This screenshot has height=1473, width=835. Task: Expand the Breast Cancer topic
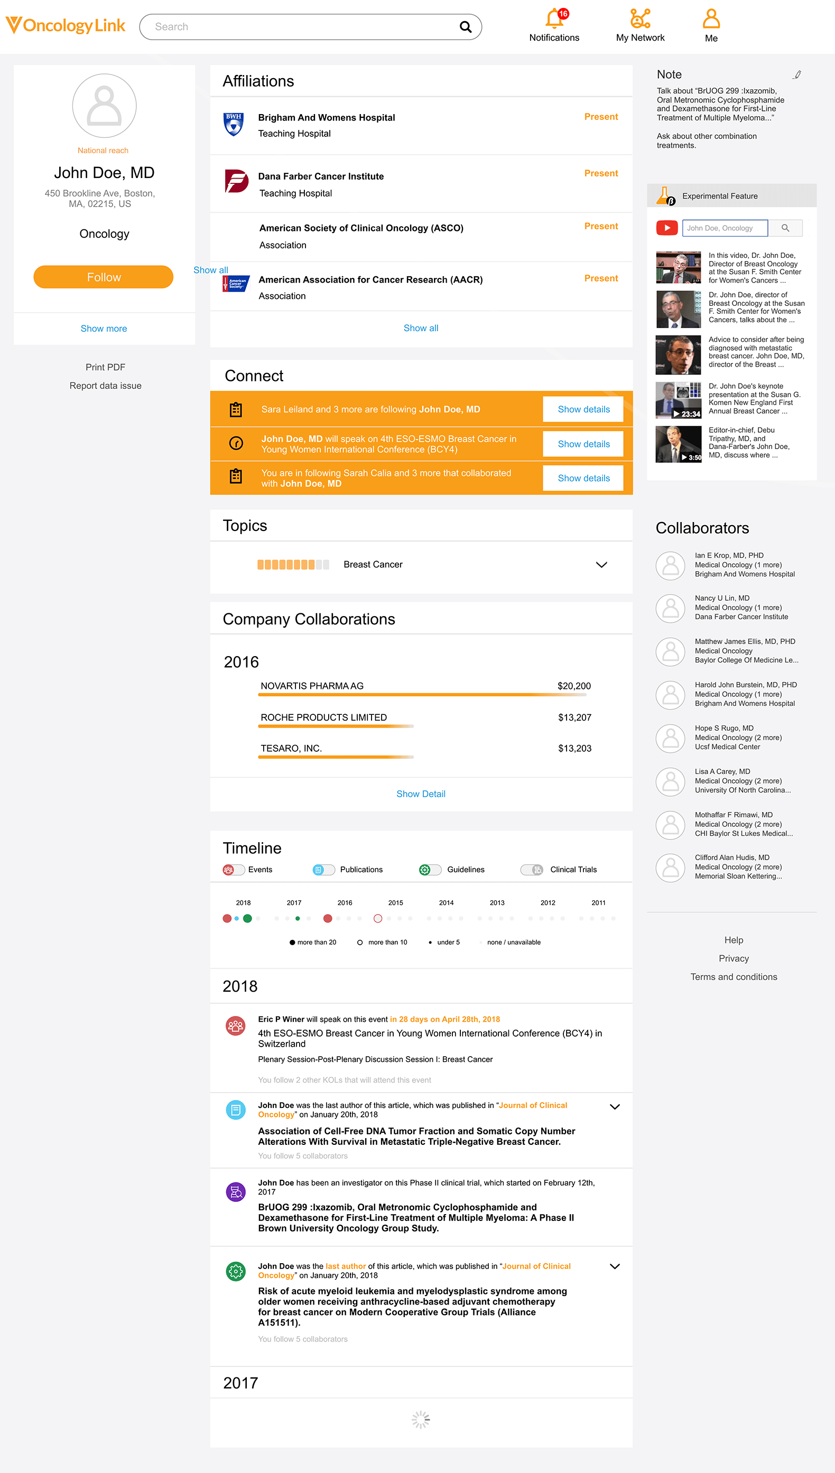click(x=601, y=565)
